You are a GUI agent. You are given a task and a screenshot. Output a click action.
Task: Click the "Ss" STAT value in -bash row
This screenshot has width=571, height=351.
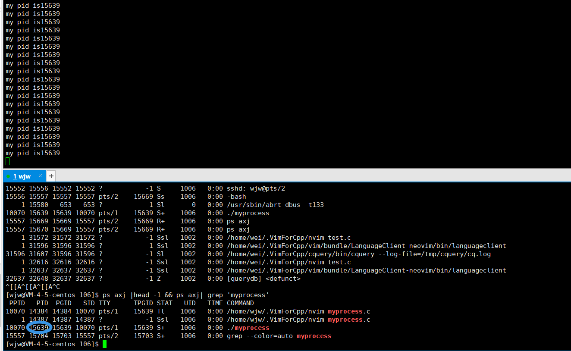(161, 197)
